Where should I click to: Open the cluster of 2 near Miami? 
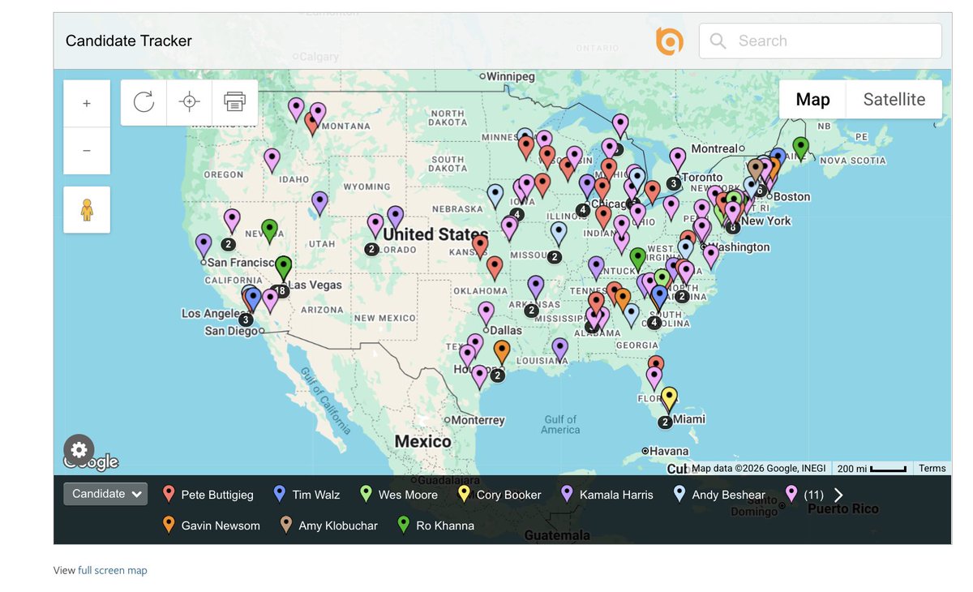coord(665,422)
